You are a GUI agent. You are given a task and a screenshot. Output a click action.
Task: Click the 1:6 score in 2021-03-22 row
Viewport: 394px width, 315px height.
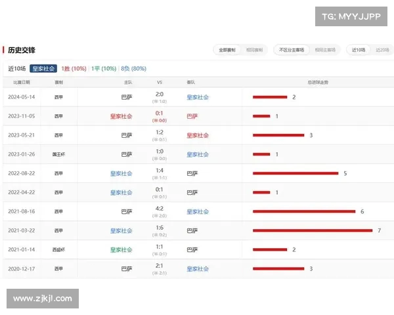point(160,228)
